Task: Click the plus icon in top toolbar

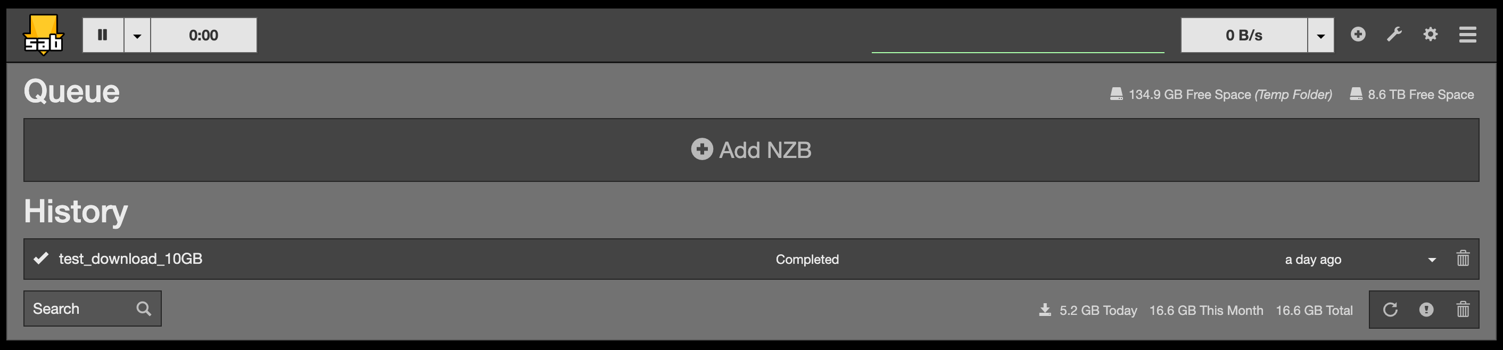Action: click(1358, 35)
